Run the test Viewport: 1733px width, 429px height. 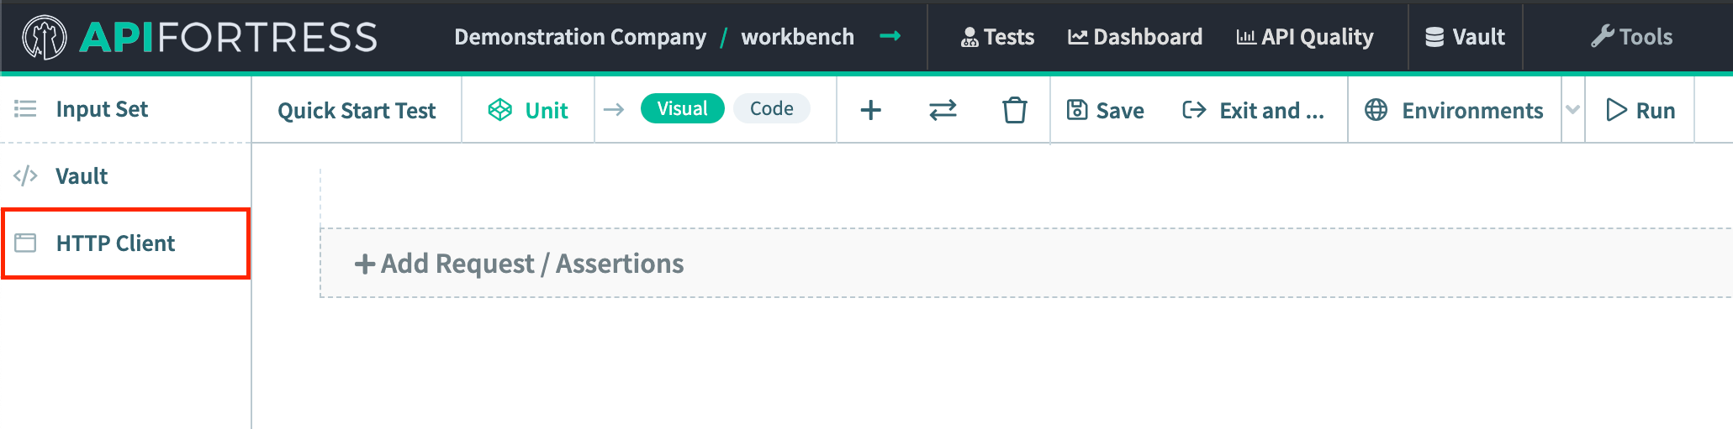tap(1641, 110)
